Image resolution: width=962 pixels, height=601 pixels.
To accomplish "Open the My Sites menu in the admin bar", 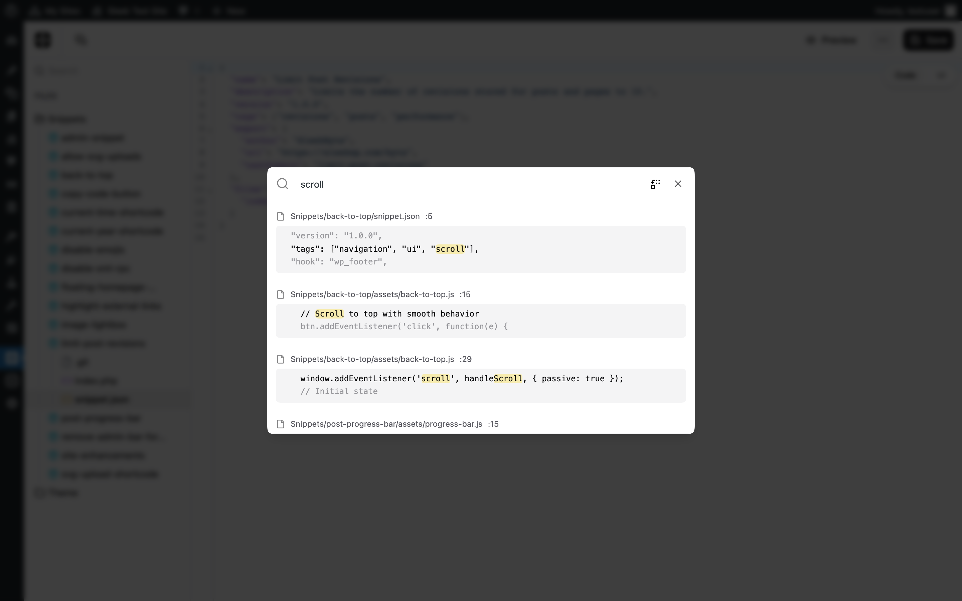I will tap(56, 11).
